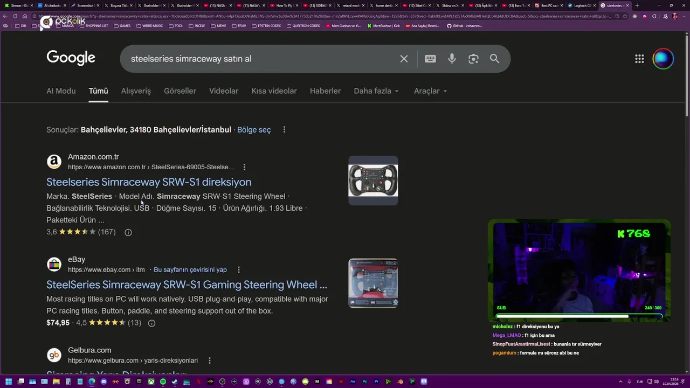The image size is (690, 388).
Task: Open Xbox app from the taskbar
Action: tap(151, 382)
